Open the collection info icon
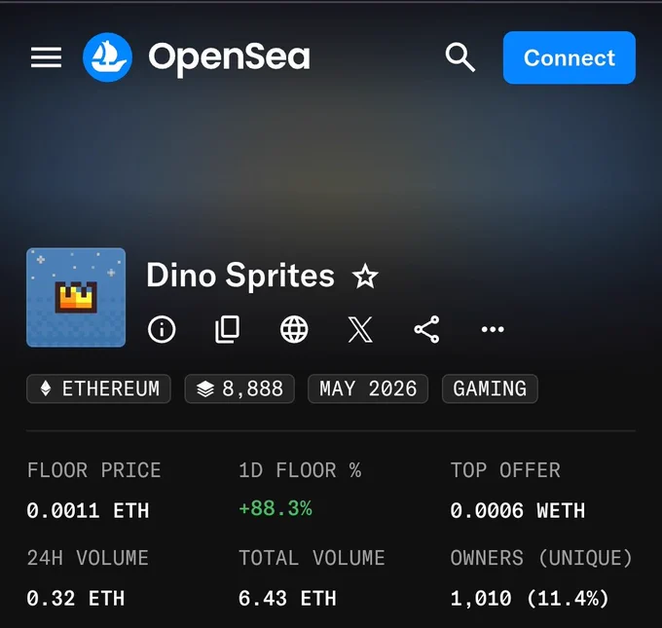 point(162,329)
